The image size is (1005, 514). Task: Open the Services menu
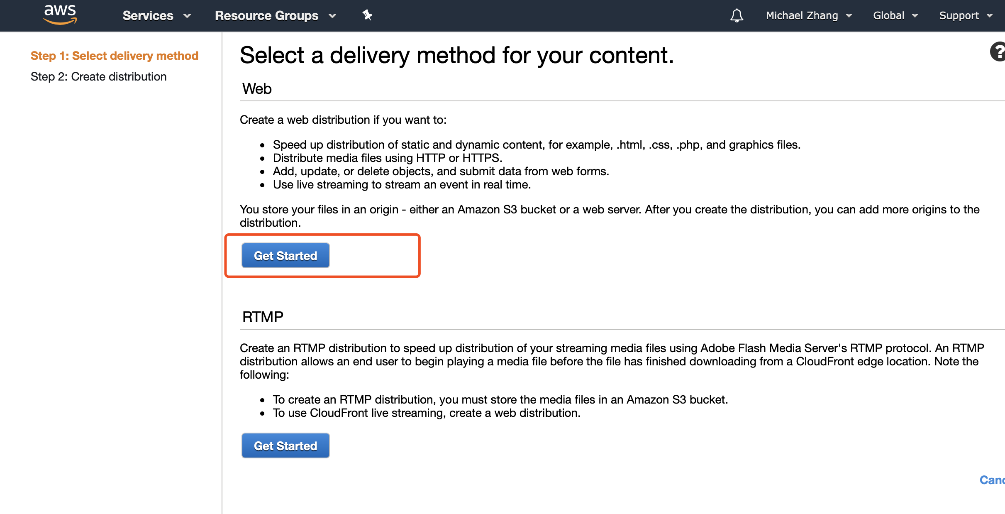point(148,15)
